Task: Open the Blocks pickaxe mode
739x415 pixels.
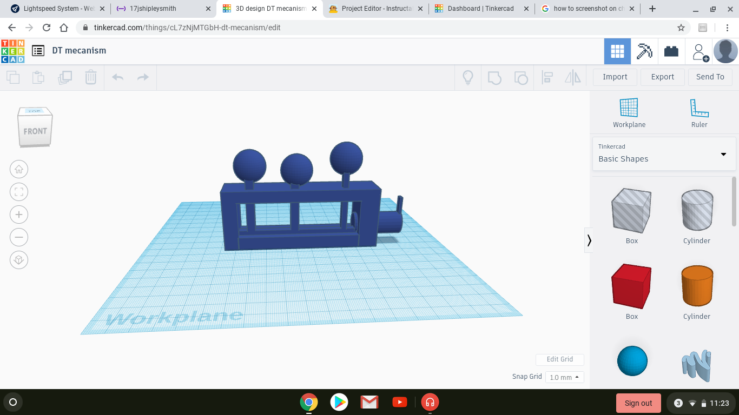Action: coord(644,51)
